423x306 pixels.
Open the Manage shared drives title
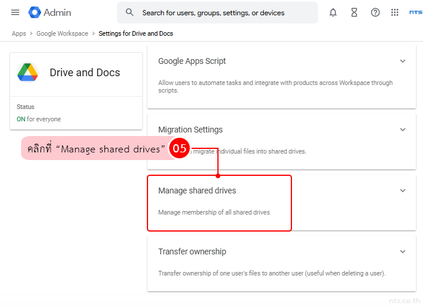pos(197,191)
